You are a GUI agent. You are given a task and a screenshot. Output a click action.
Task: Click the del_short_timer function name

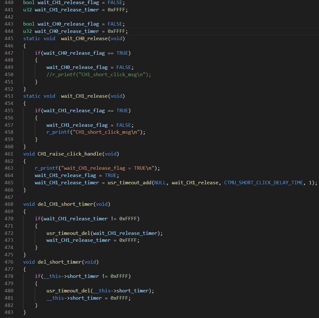pos(59,262)
